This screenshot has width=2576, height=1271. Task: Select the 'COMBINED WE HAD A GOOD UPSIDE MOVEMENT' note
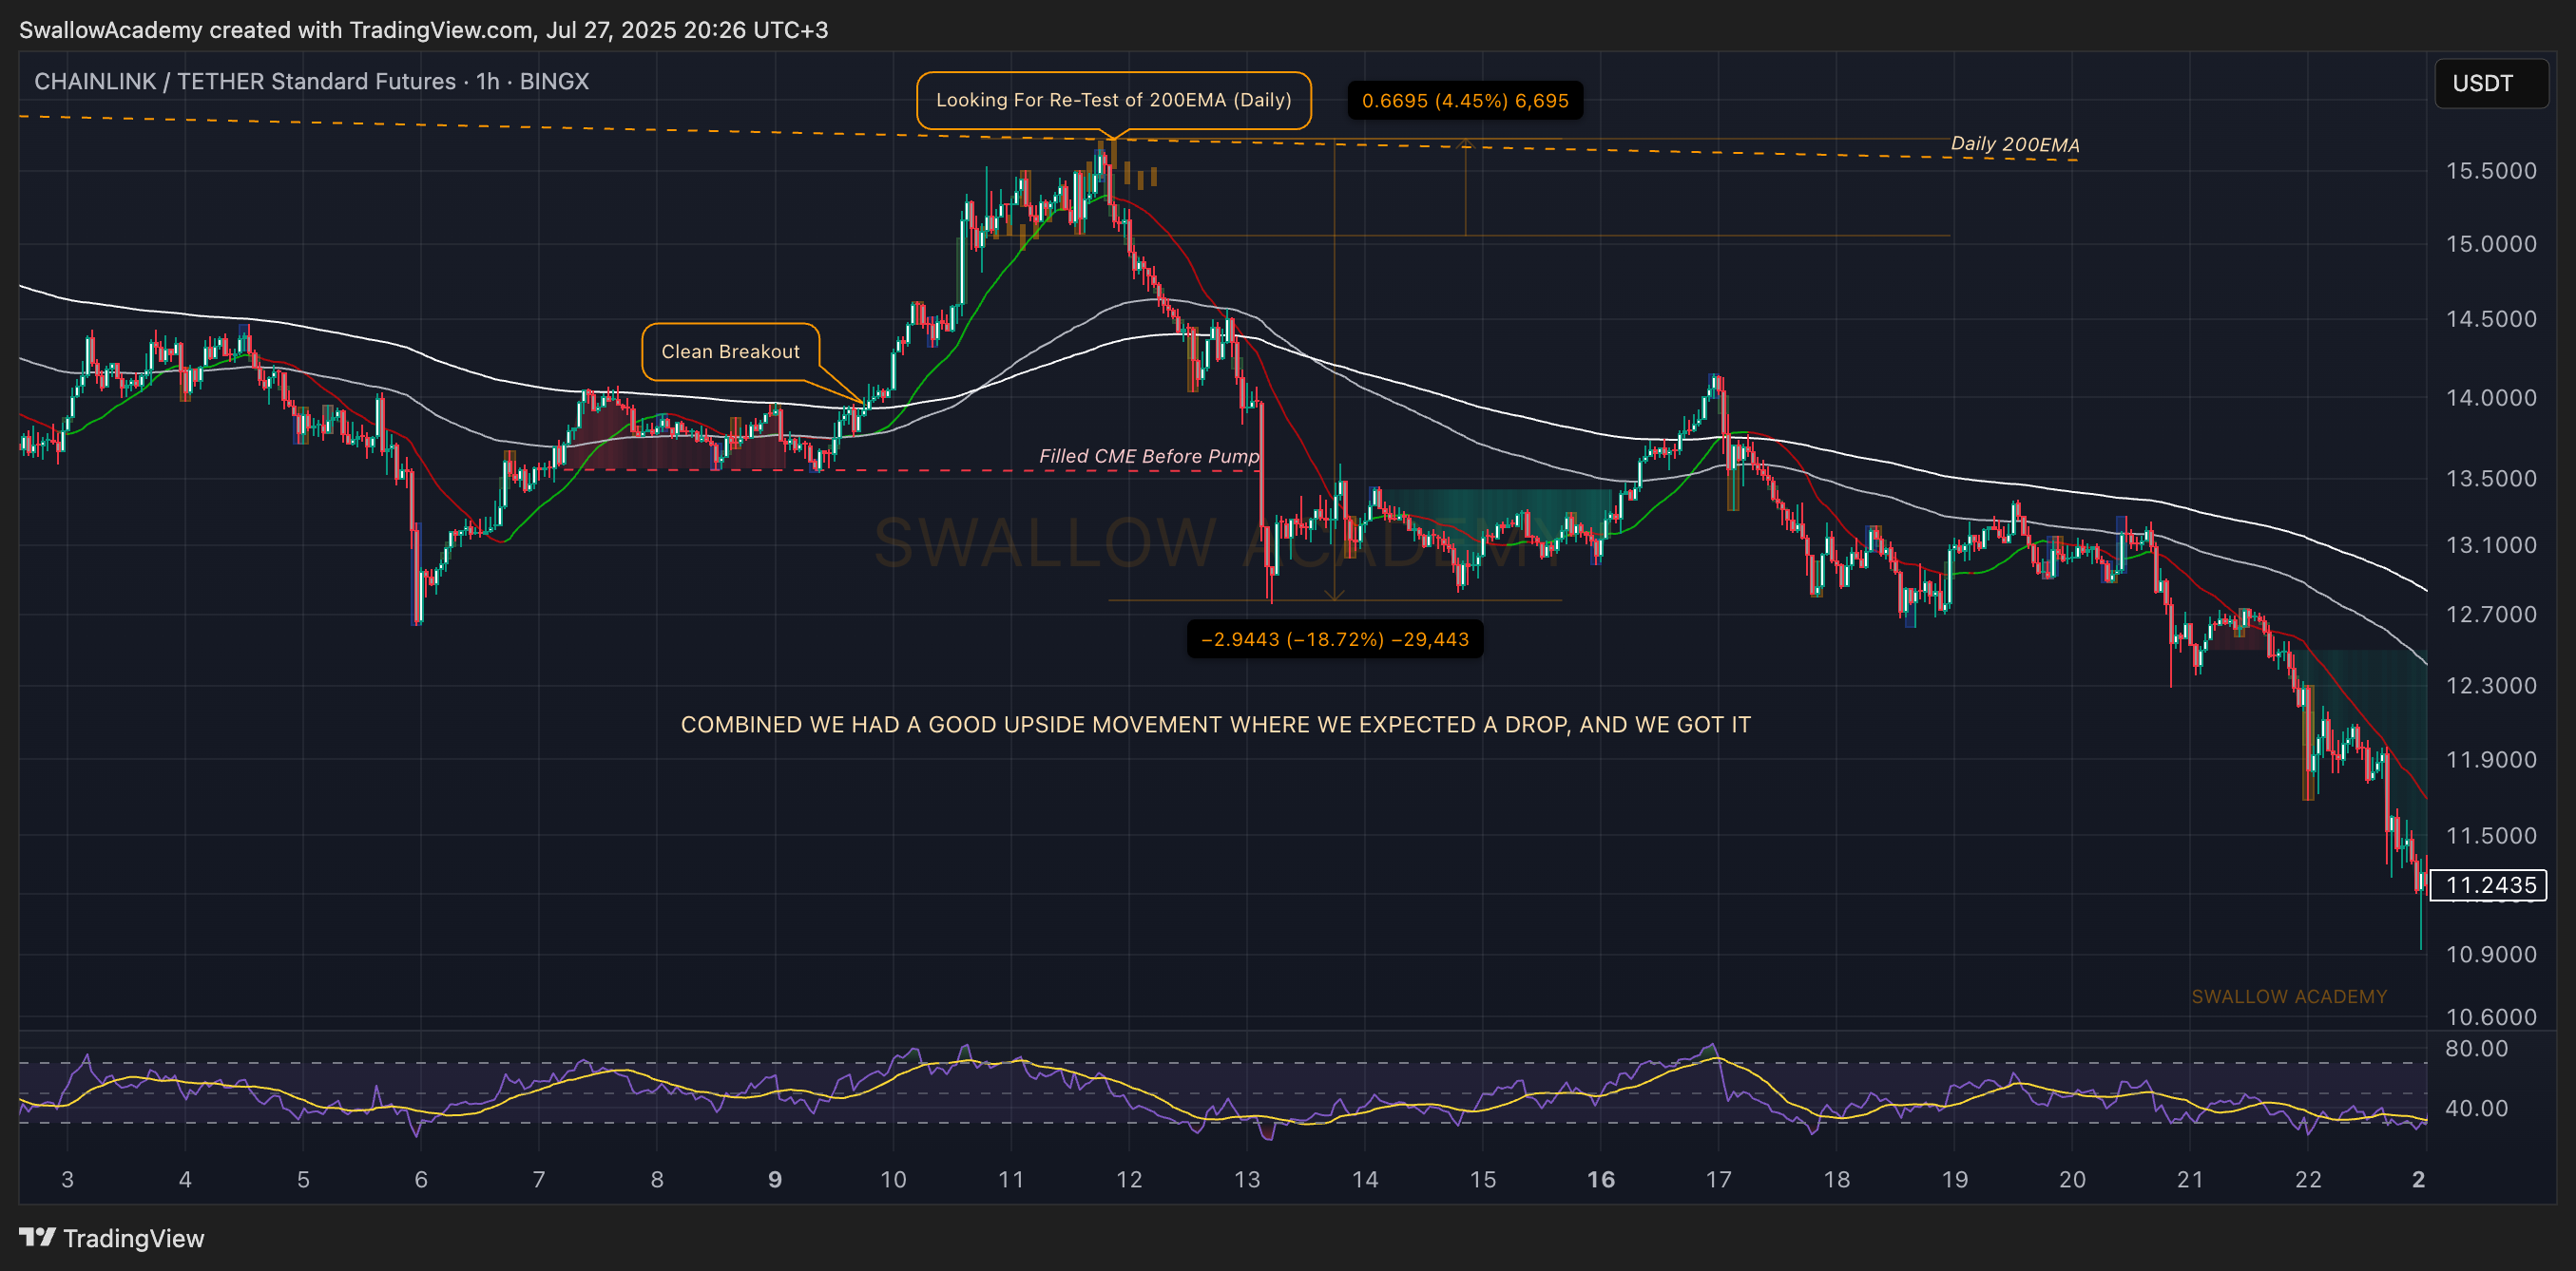pyautogui.click(x=1215, y=725)
